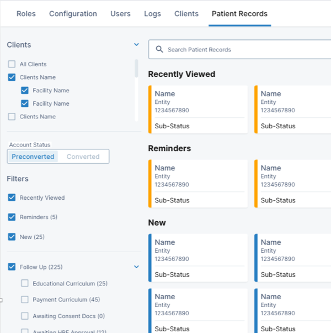
Task: Uncheck the first Facility Name checkbox
Action: [25, 90]
